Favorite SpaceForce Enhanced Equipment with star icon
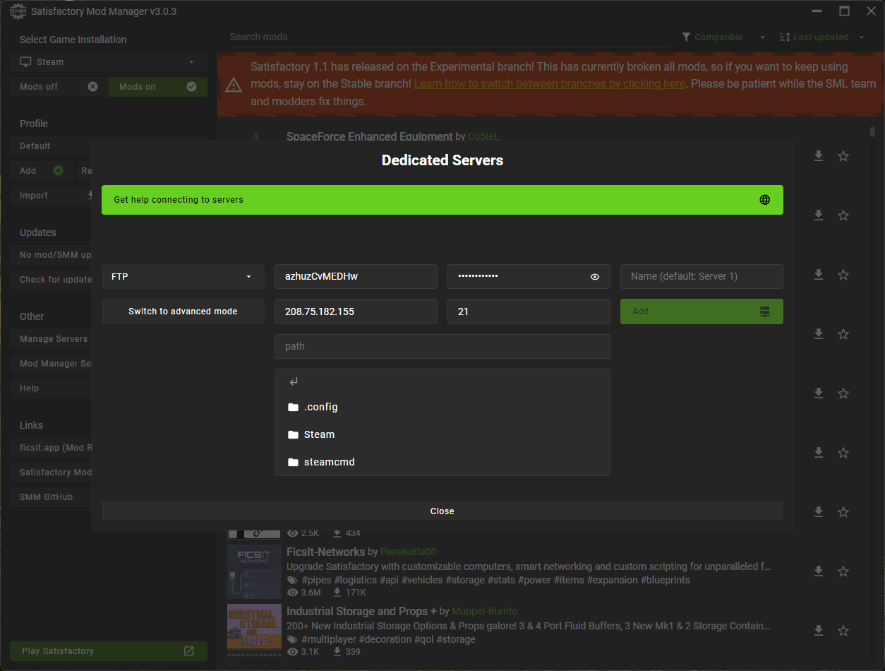Viewport: 885px width, 671px height. [x=843, y=156]
